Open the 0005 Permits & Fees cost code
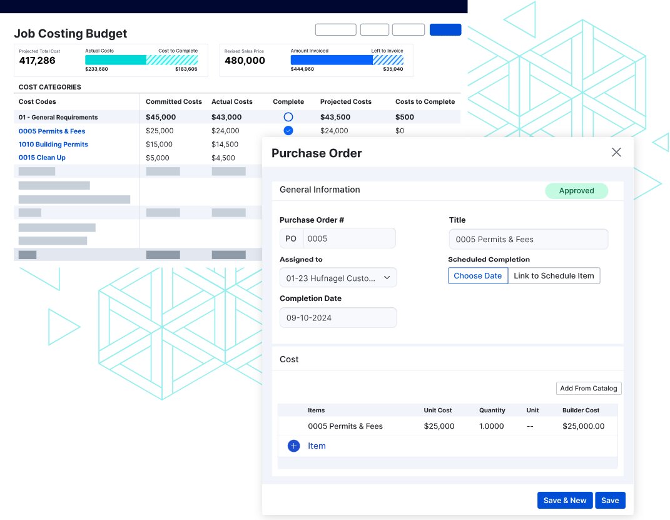 [x=52, y=131]
